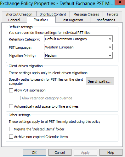Click the 'Migration Priority:' label
125x157 pixels.
pos(22,56)
